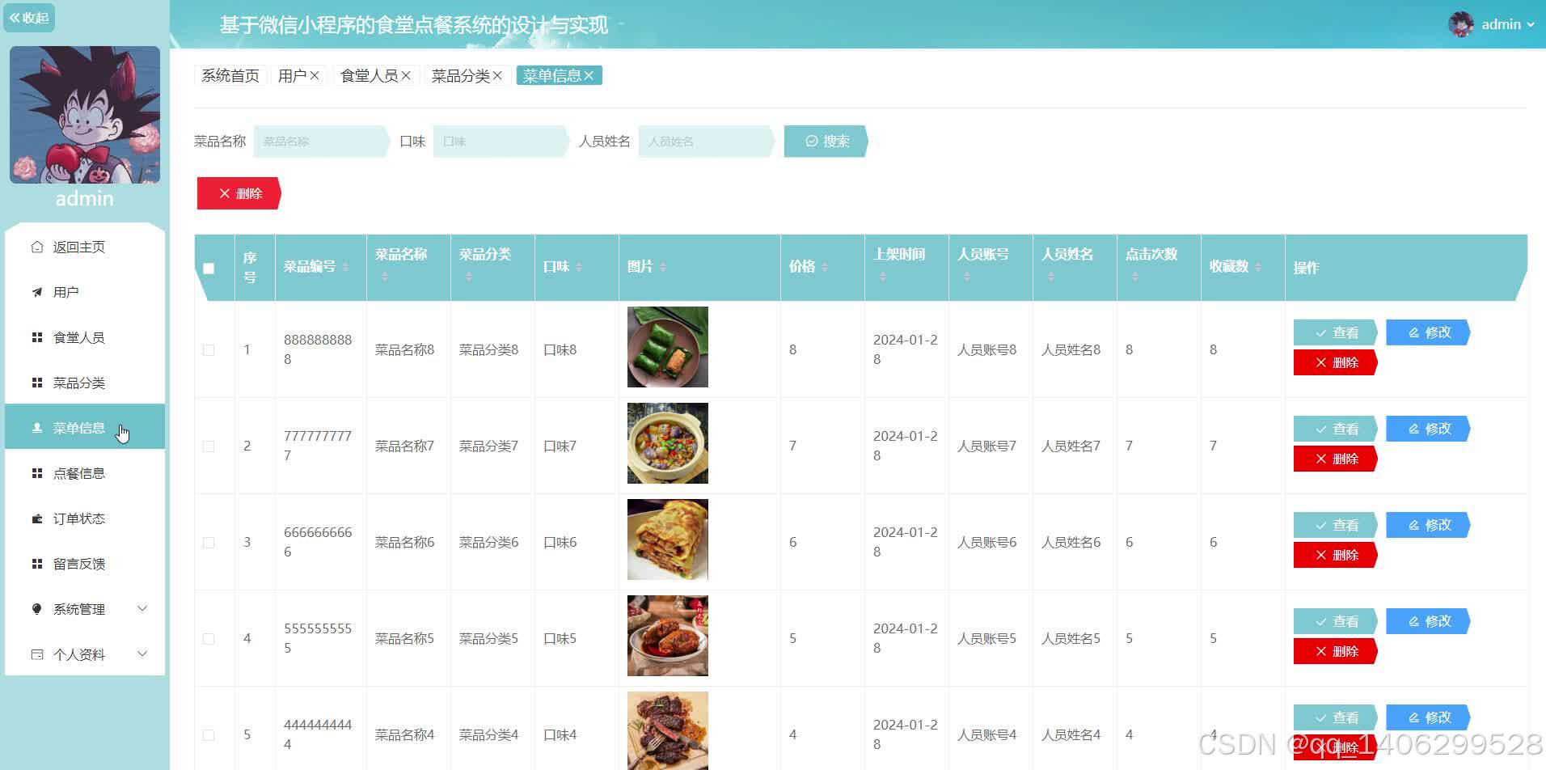The image size is (1546, 770).
Task: Sort by 点击次数 column arrows
Action: pyautogui.click(x=1135, y=277)
